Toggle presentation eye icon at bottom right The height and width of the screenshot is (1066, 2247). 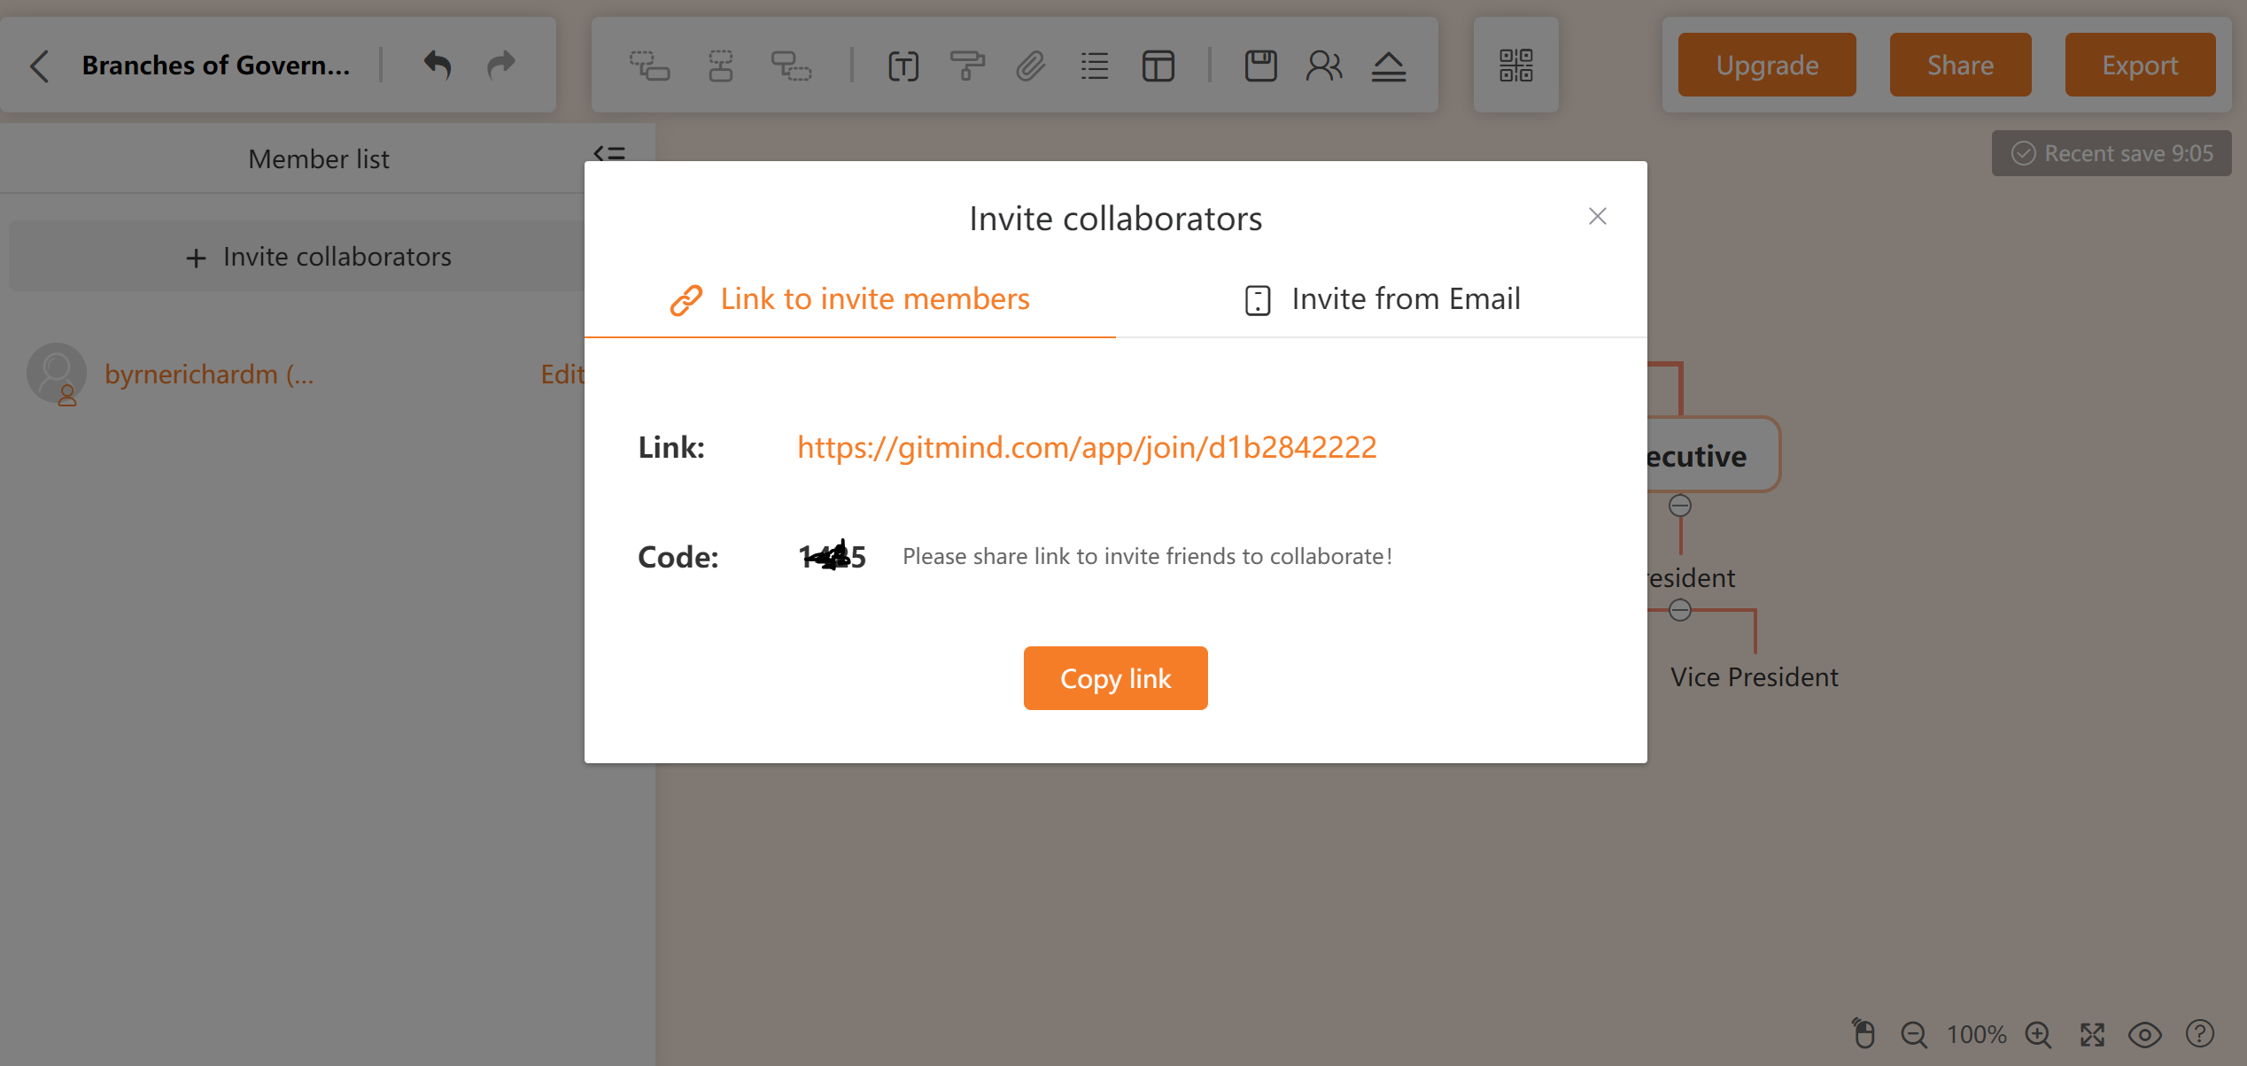pos(2145,1034)
